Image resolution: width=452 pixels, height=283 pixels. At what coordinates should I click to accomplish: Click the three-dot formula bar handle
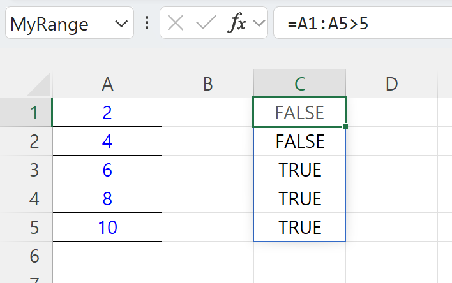pyautogui.click(x=147, y=23)
